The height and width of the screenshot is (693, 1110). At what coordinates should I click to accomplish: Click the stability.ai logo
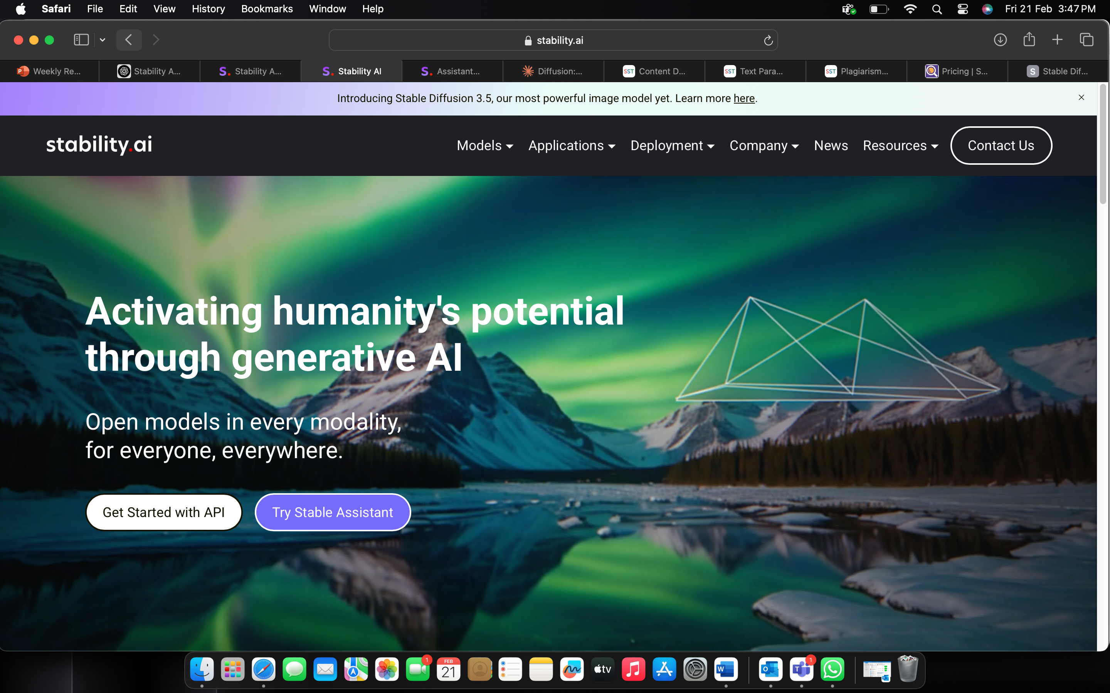(x=99, y=145)
